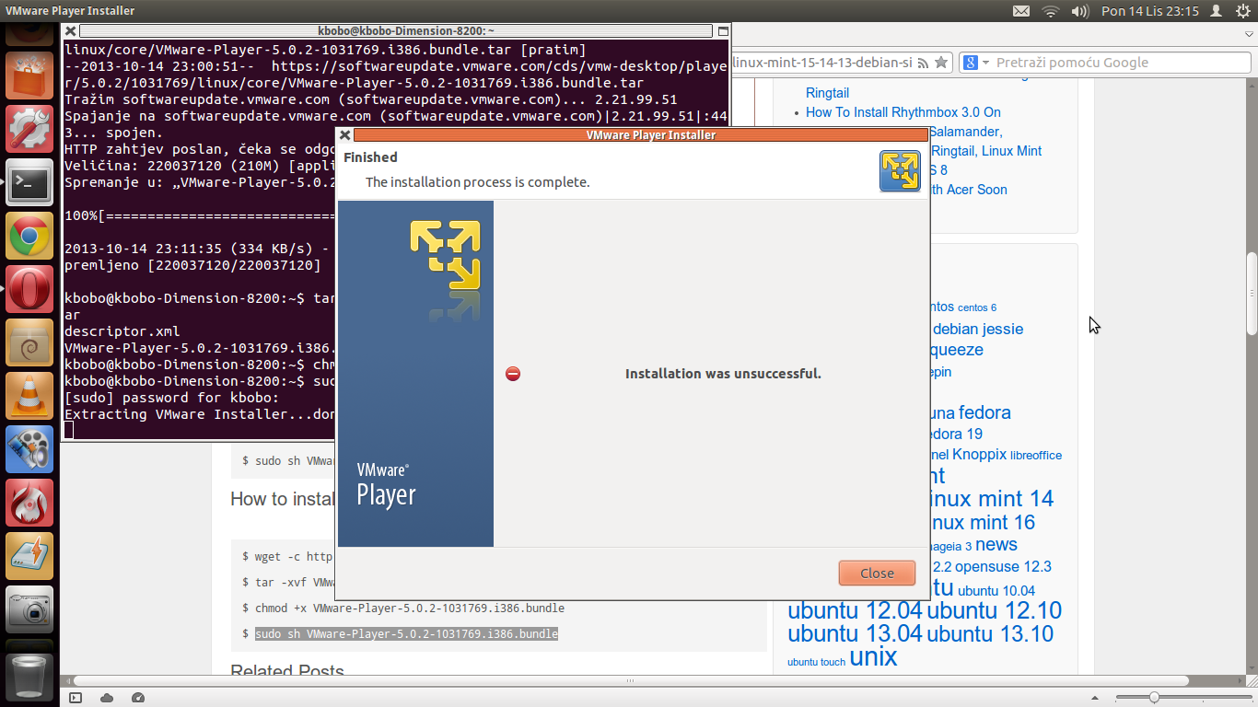Open the 'libreoffice' tag link
Image resolution: width=1258 pixels, height=707 pixels.
click(1036, 456)
